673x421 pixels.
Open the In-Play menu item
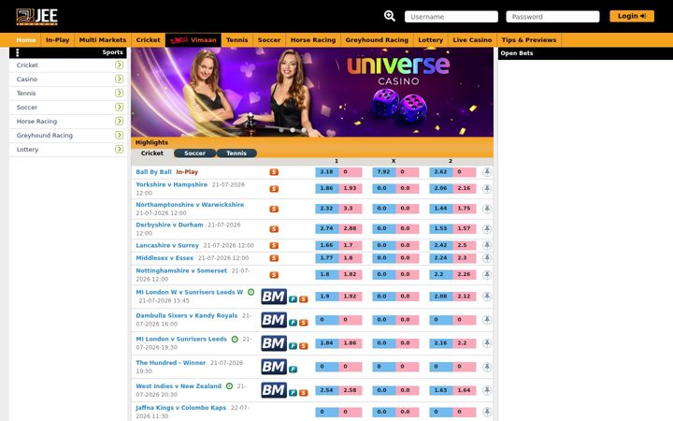58,40
